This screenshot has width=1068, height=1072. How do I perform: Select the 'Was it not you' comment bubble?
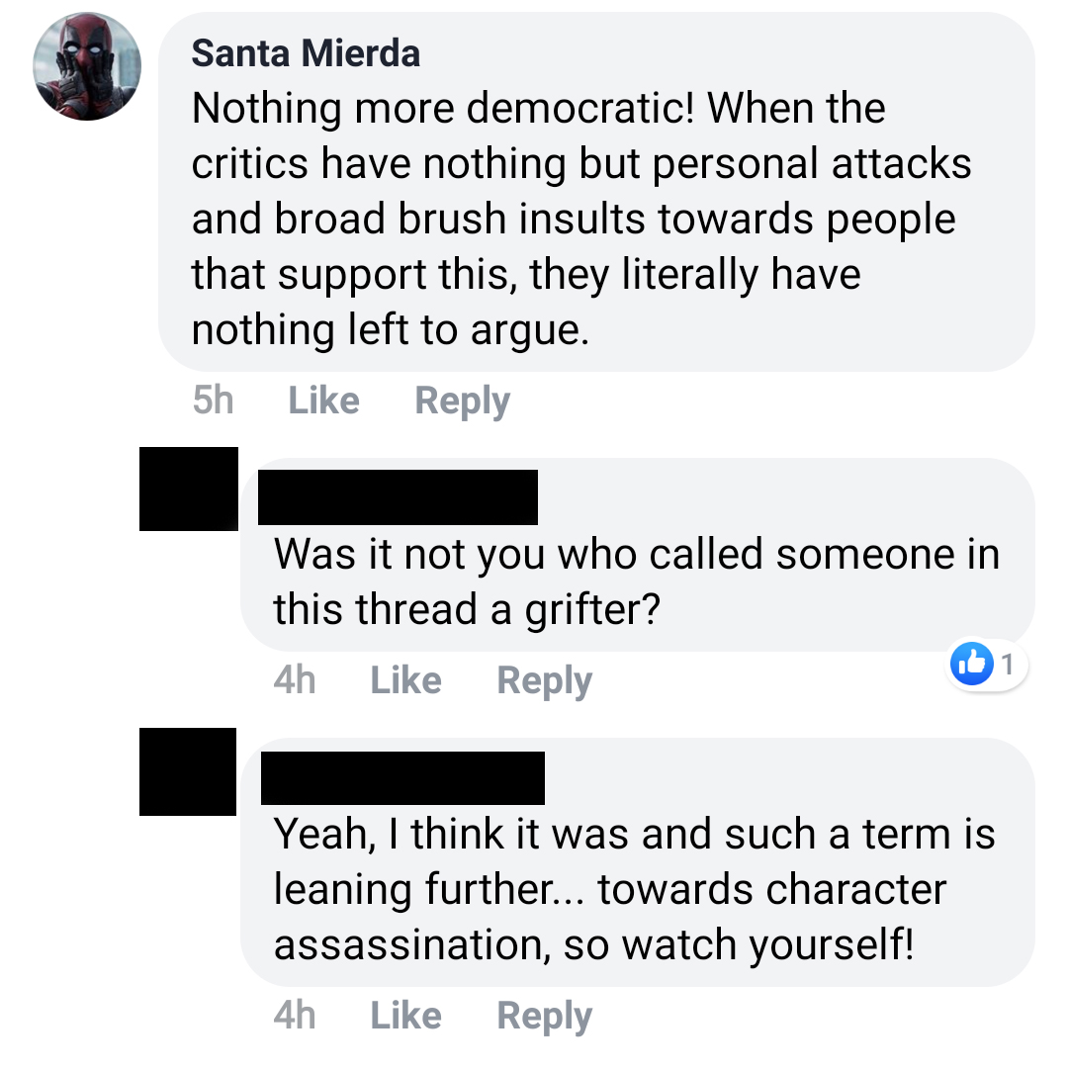click(x=637, y=555)
